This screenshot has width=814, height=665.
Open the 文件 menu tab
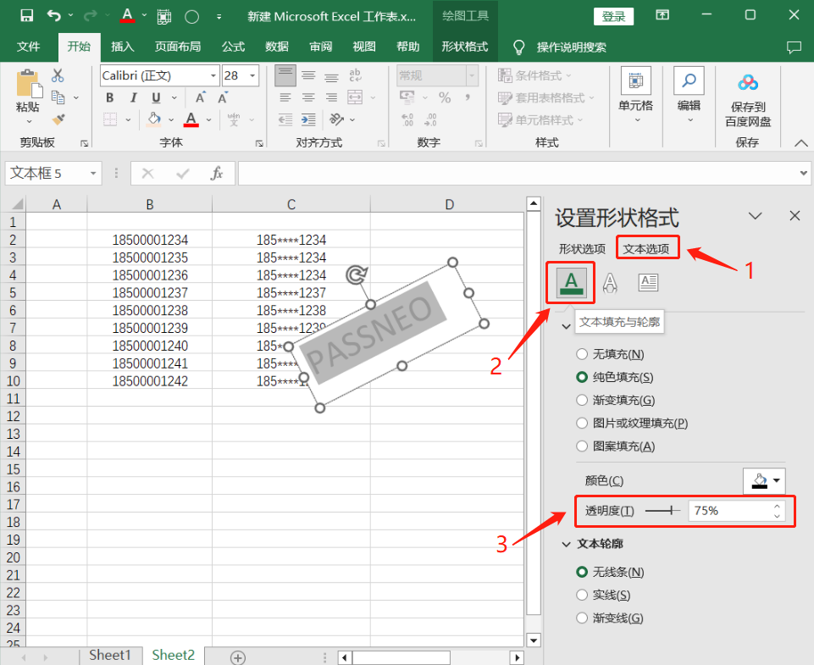28,47
